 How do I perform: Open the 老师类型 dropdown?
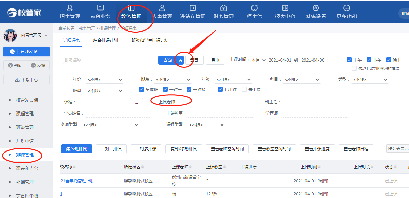pos(110,125)
